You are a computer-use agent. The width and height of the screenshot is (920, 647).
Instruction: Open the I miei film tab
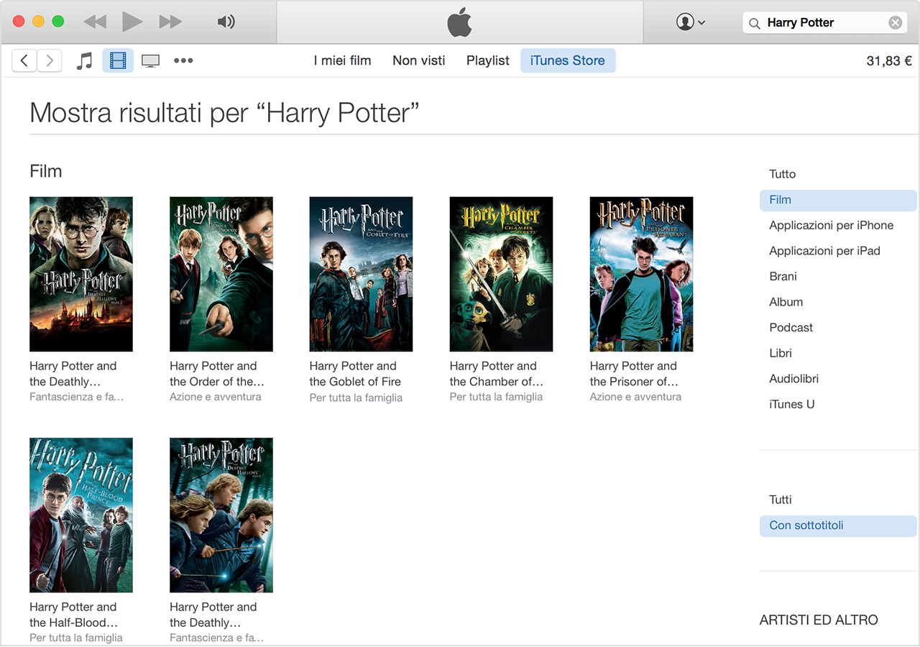[x=342, y=60]
